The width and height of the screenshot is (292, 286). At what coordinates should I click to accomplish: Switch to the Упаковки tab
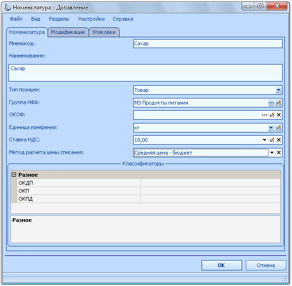[104, 32]
